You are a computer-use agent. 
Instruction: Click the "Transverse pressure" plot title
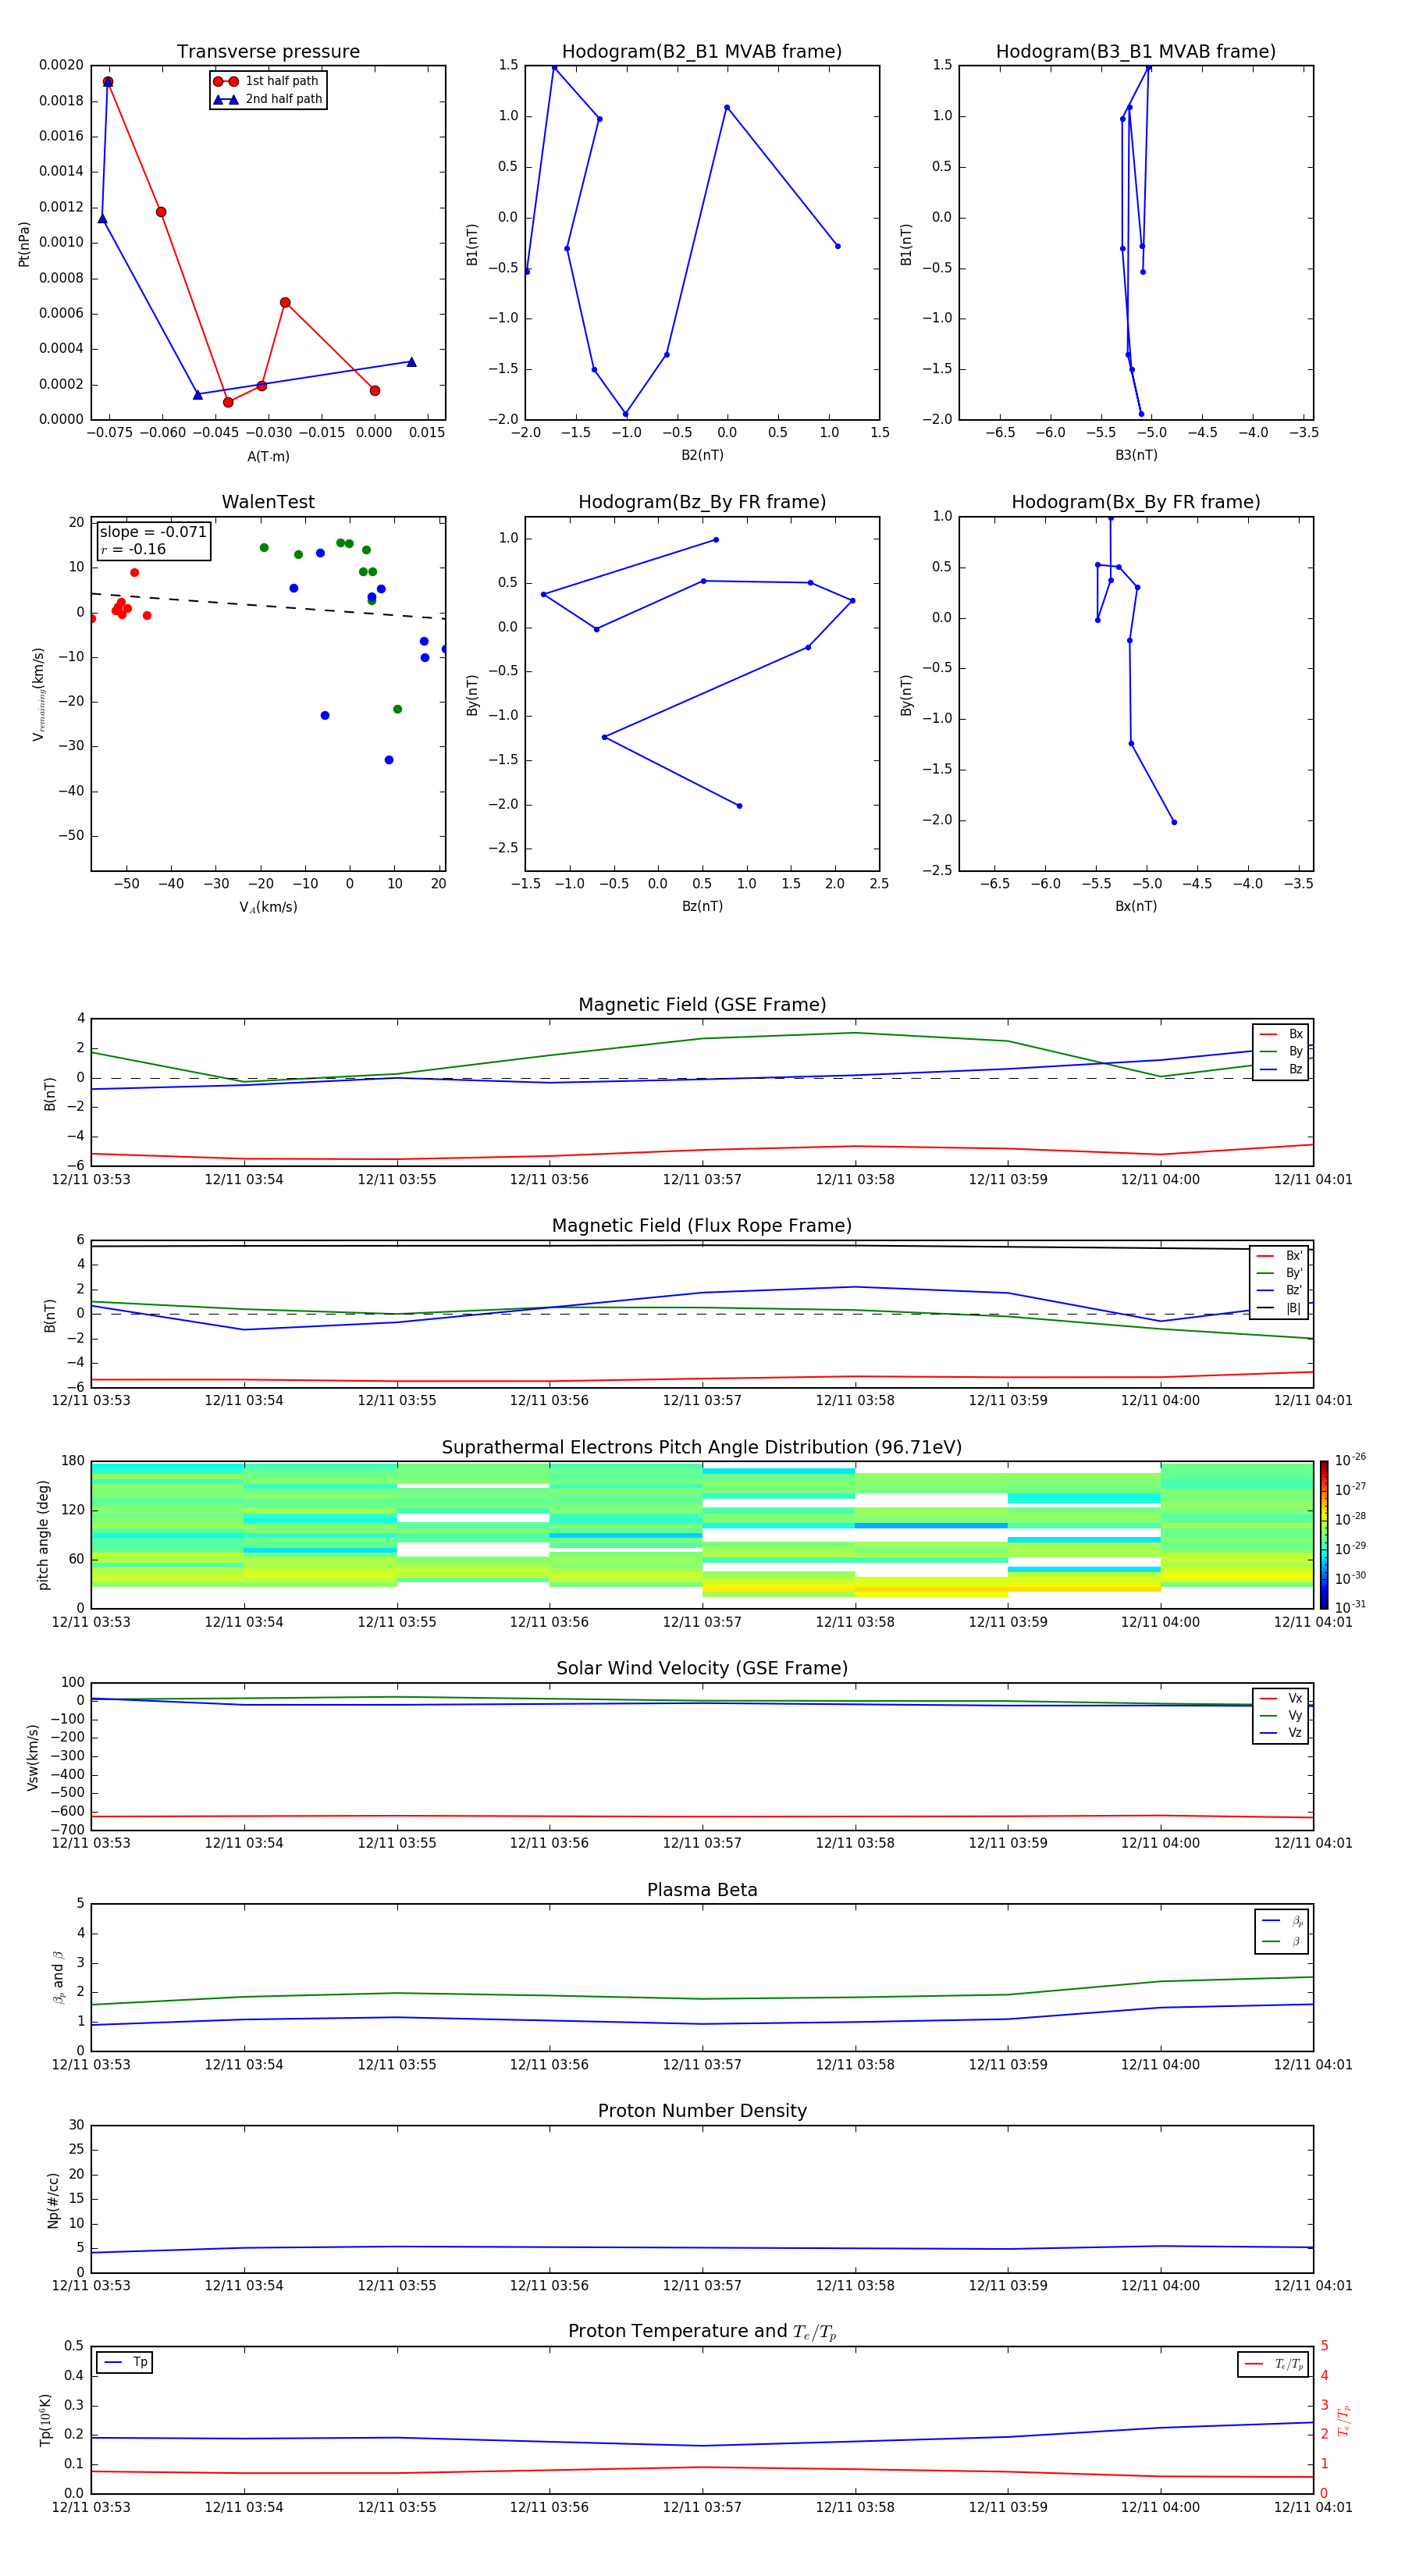[268, 52]
